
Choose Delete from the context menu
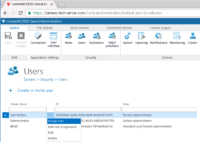(52, 138)
